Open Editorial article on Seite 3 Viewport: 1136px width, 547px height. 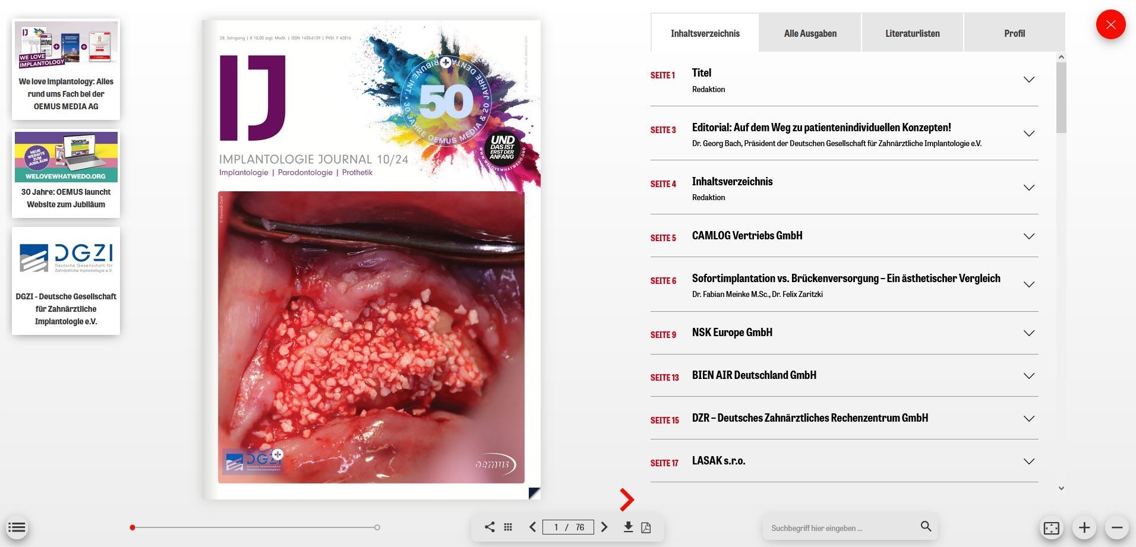[821, 127]
